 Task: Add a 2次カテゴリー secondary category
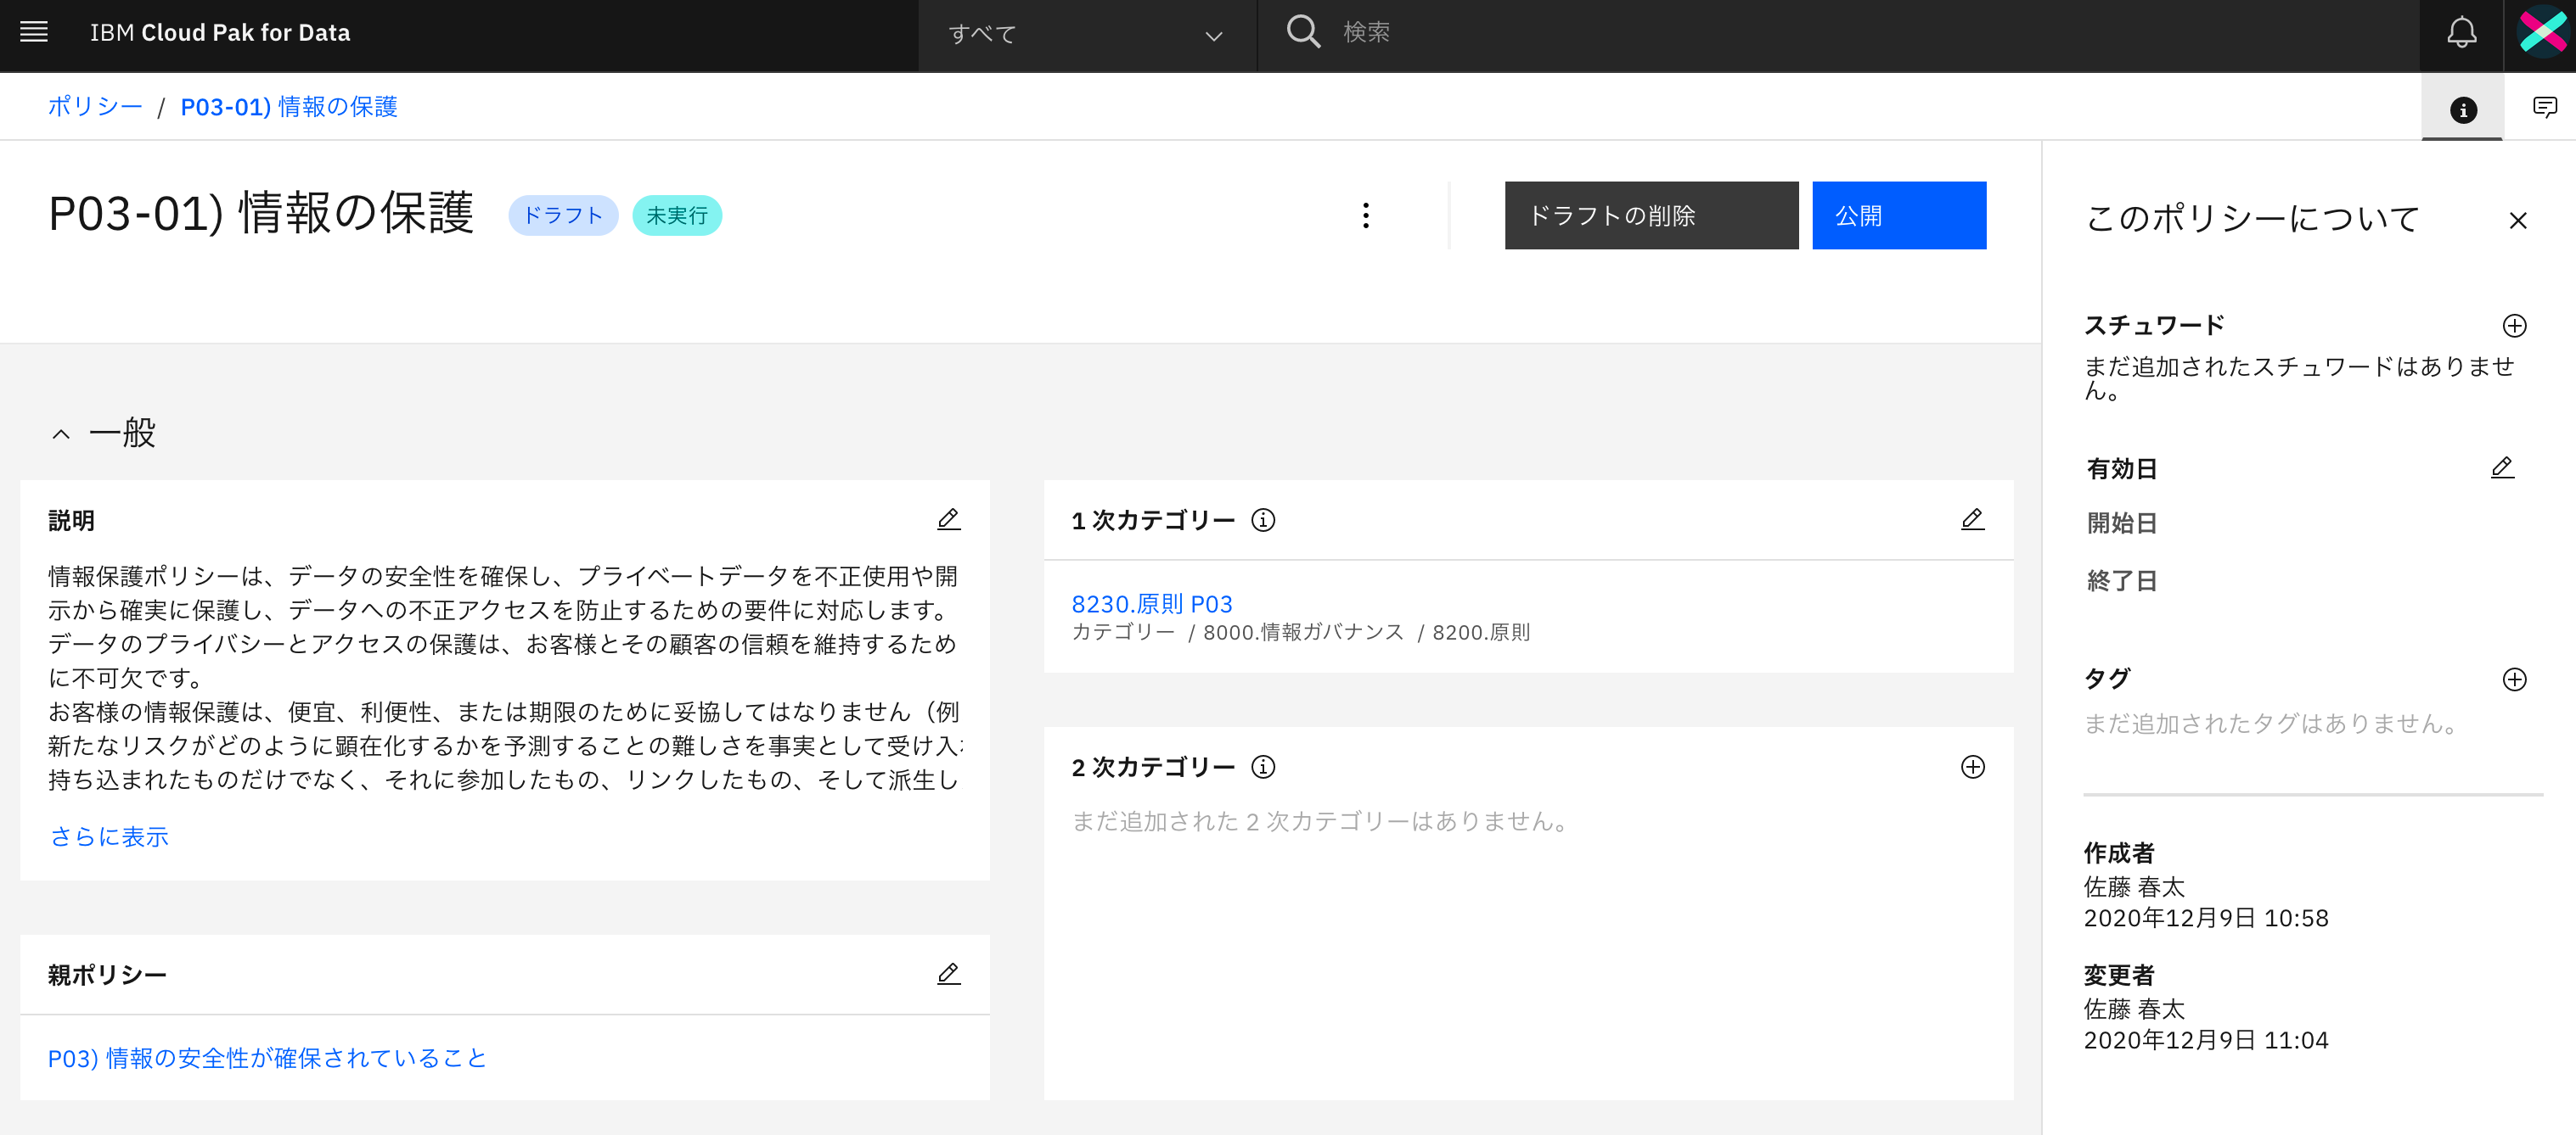coord(1972,768)
